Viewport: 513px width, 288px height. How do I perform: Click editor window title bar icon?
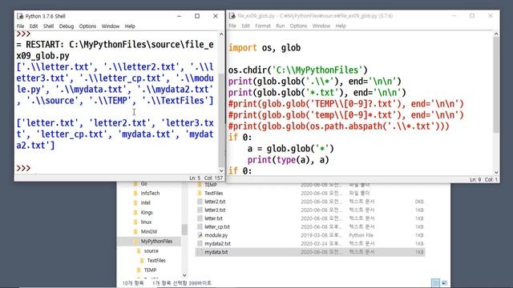232,16
